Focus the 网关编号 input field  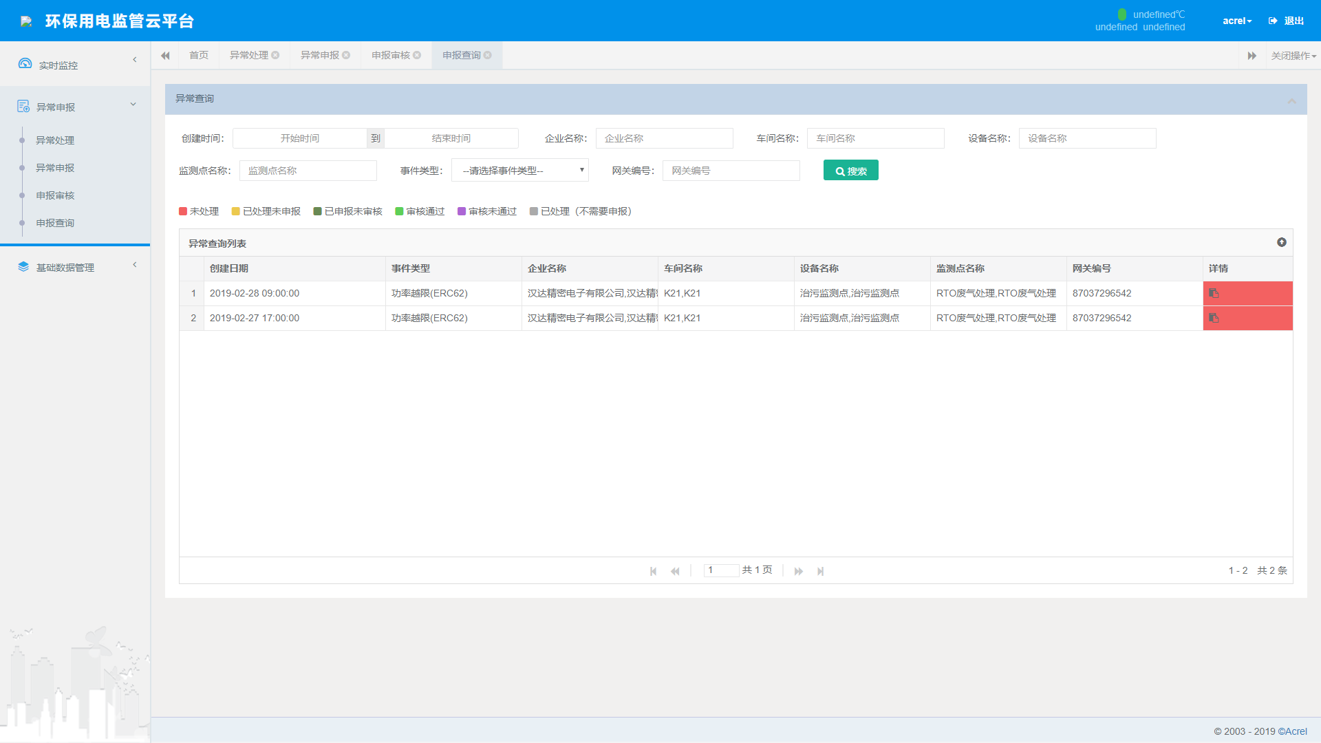731,171
